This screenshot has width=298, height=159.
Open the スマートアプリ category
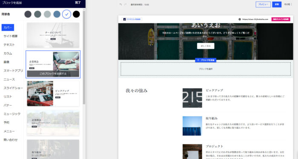tap(13, 71)
